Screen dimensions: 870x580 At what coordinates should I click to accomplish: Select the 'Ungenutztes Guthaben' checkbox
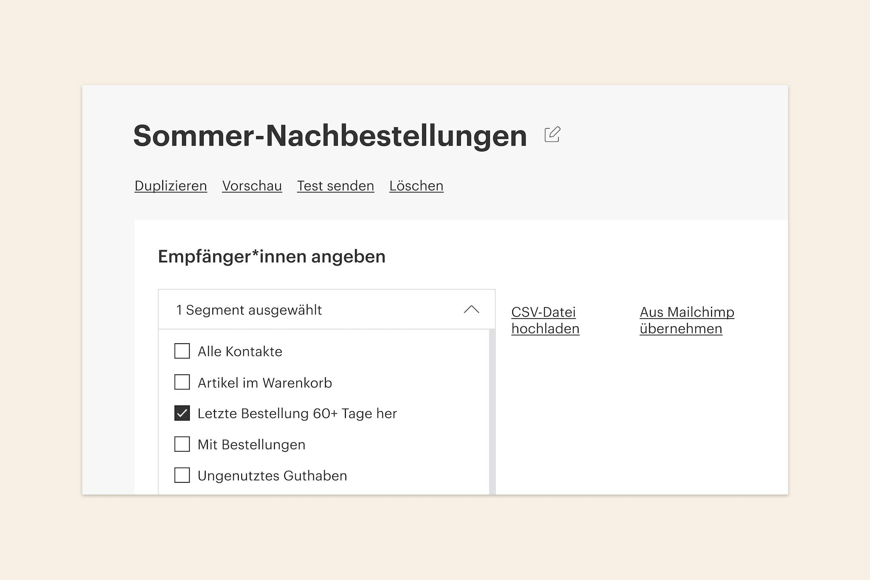[x=182, y=475]
